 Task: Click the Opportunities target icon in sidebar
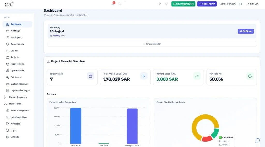(8, 71)
